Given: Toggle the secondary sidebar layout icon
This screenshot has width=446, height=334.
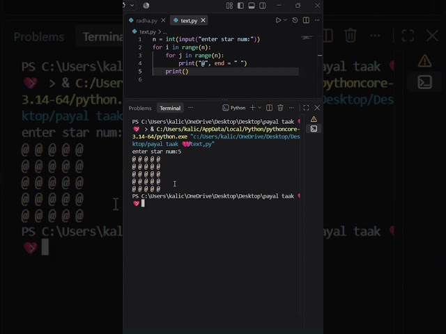Looking at the screenshot, I should [263, 6].
